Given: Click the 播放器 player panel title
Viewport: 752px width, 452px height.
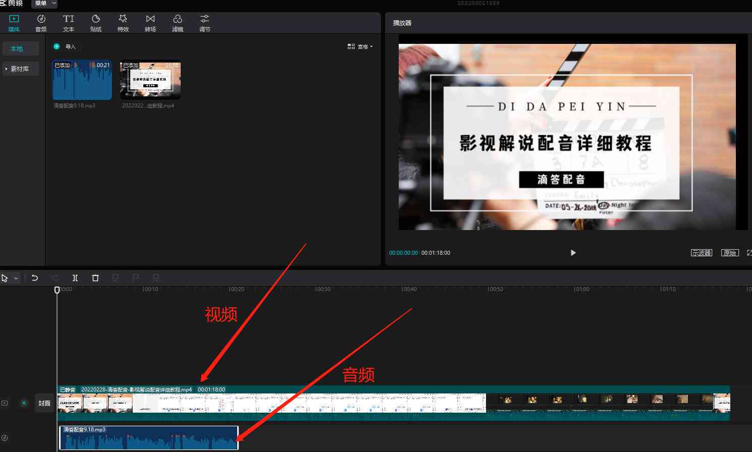Looking at the screenshot, I should tap(402, 23).
